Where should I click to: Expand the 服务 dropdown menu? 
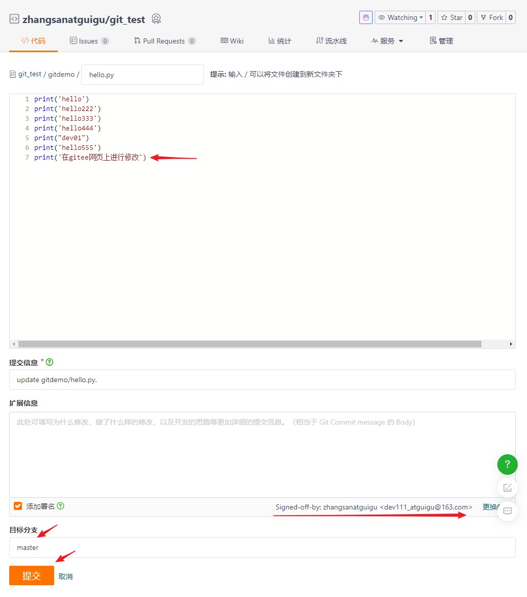[387, 41]
